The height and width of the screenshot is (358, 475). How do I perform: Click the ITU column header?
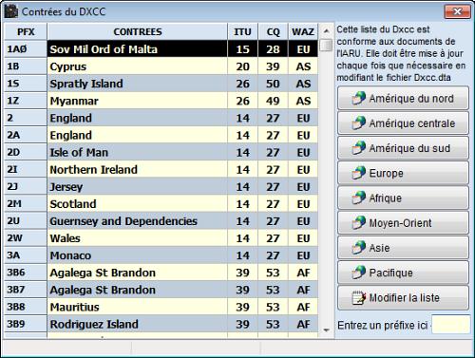pos(242,31)
